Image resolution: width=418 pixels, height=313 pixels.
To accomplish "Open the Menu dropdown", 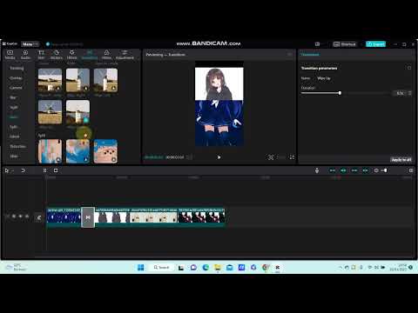I will point(30,44).
